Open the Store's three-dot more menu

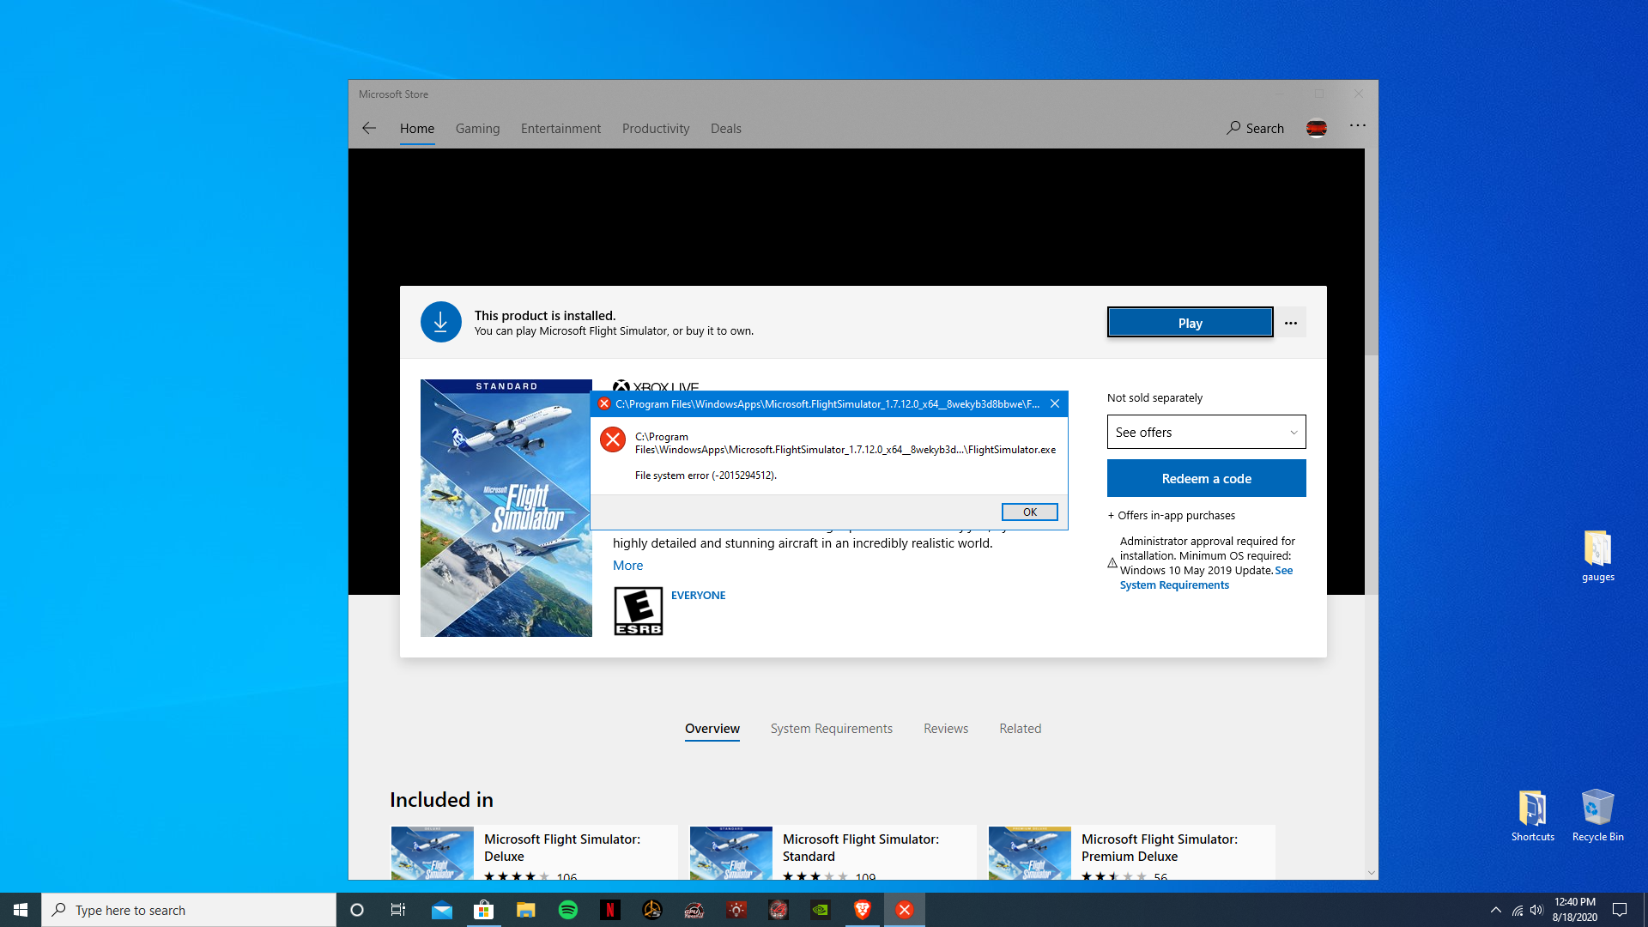tap(1357, 125)
